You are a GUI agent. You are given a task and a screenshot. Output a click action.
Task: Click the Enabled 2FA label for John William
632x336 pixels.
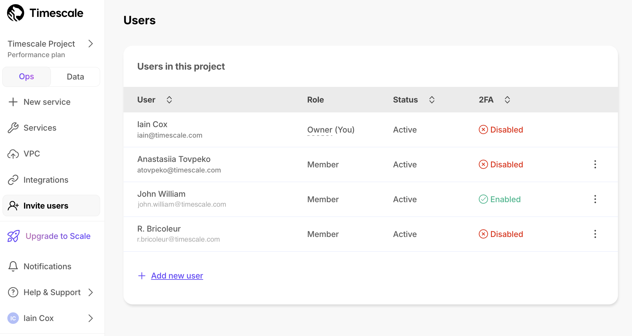tap(505, 199)
